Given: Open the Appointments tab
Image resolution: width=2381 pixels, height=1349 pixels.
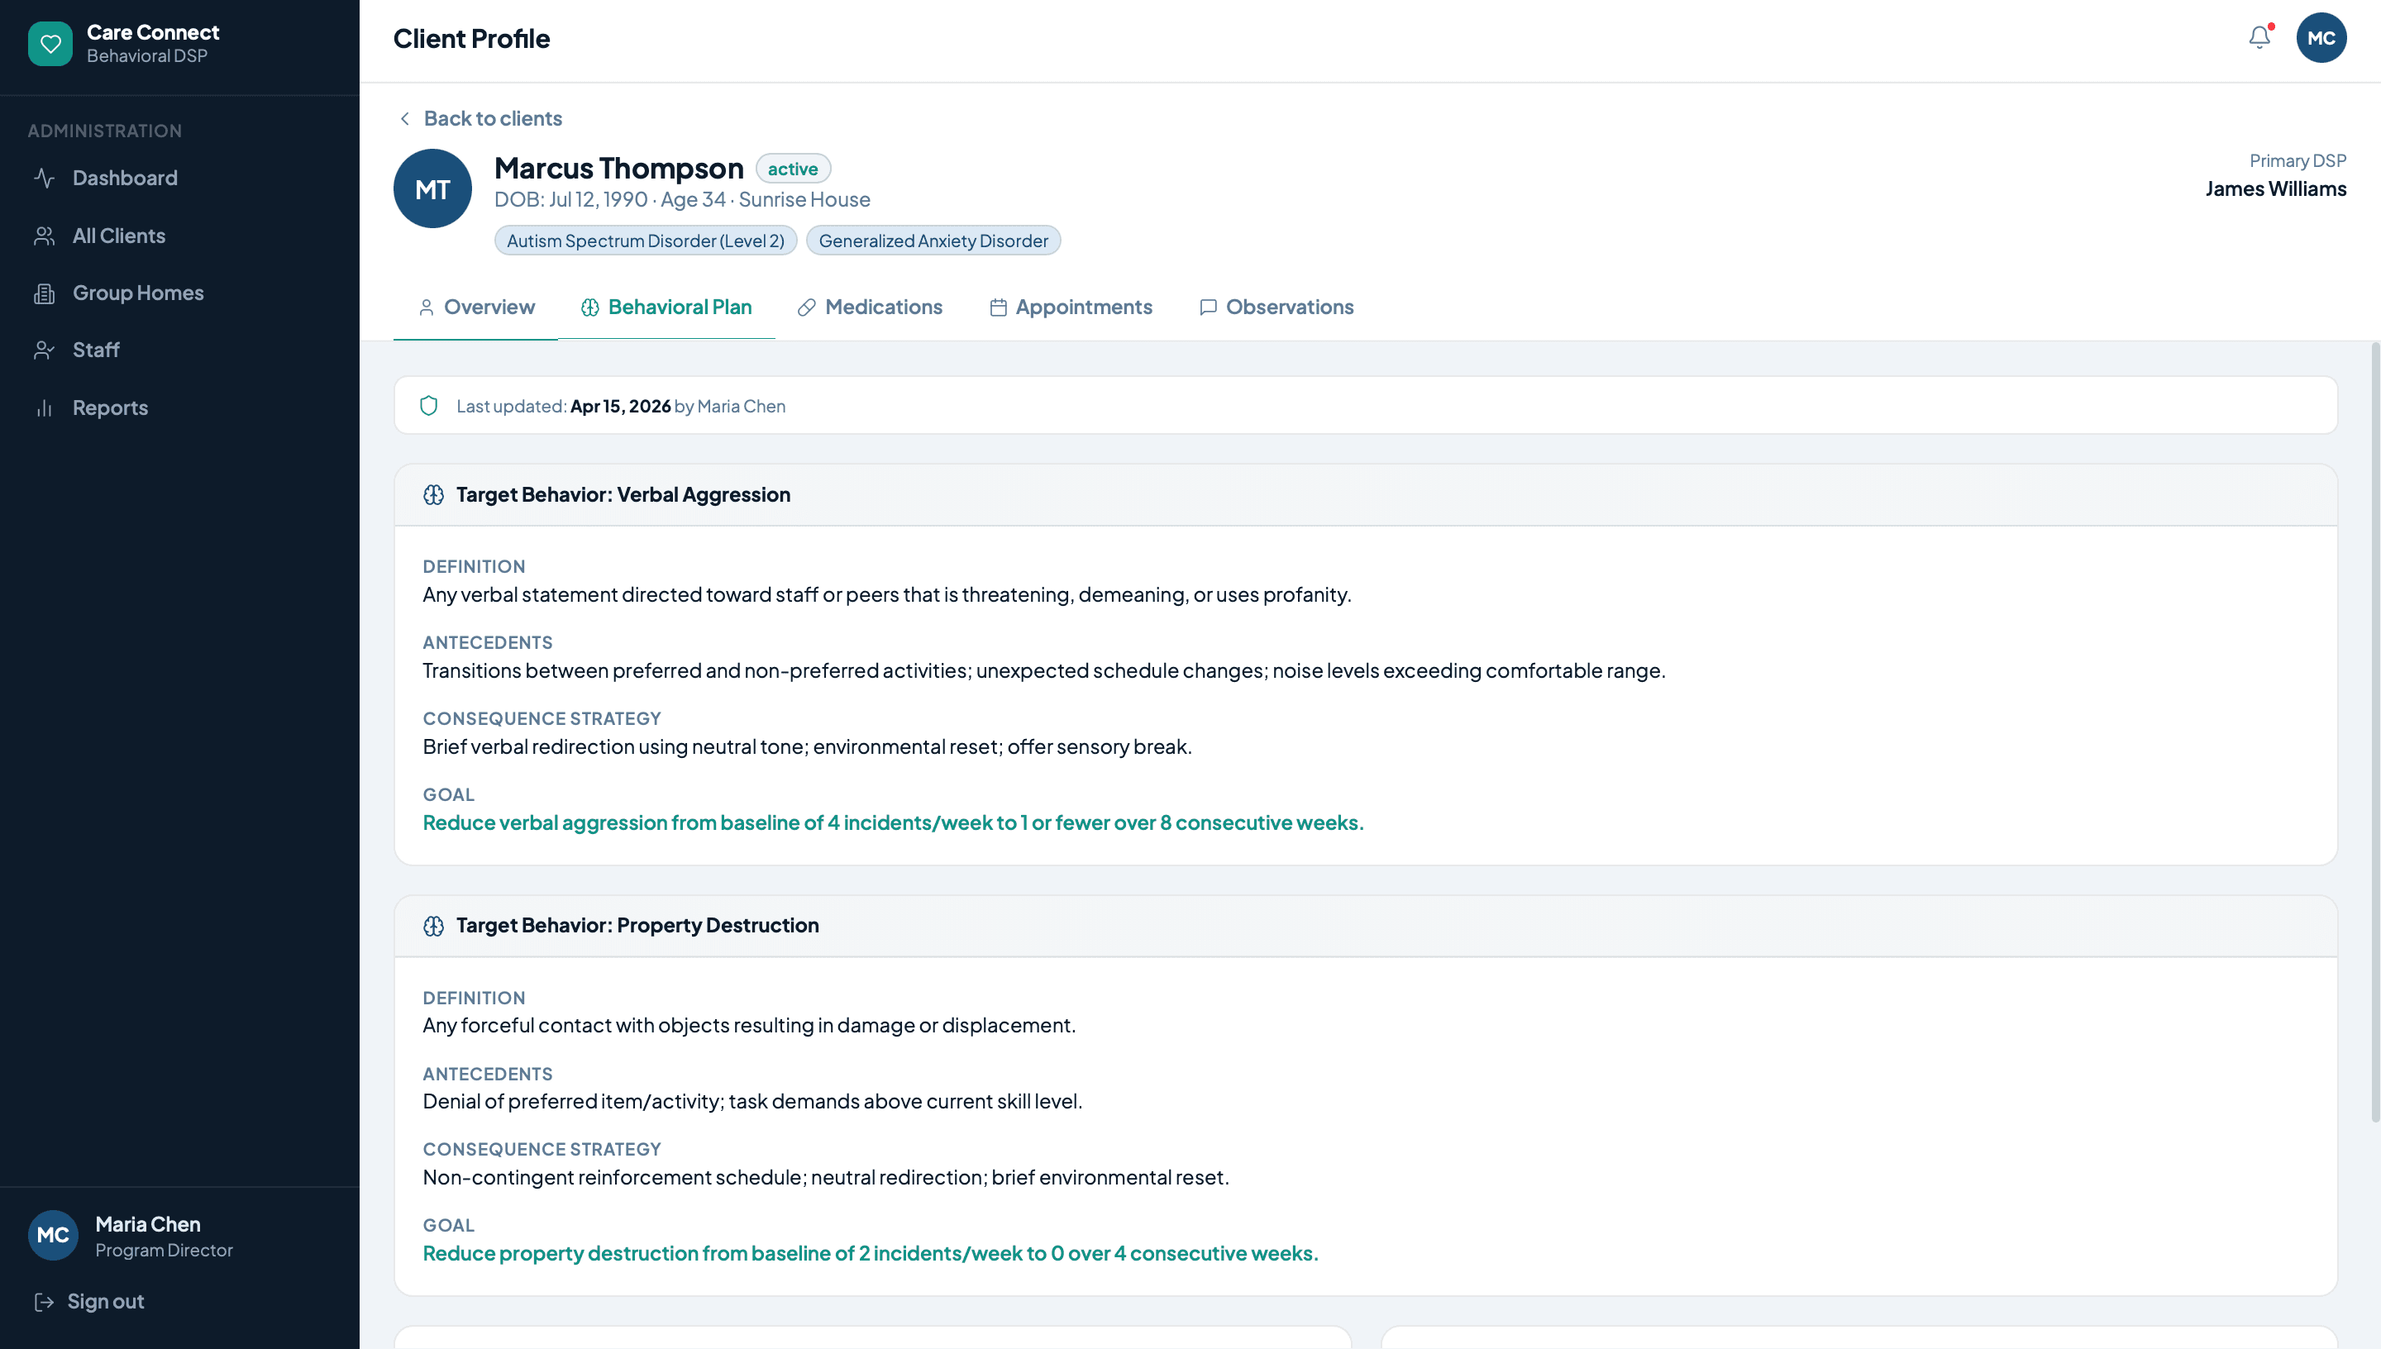Looking at the screenshot, I should coord(1071,307).
